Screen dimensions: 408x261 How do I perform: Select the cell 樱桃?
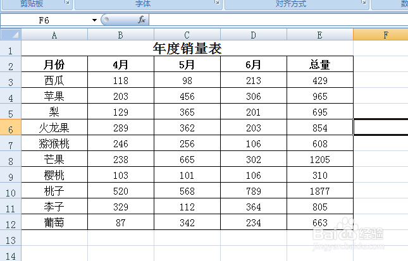[54, 175]
